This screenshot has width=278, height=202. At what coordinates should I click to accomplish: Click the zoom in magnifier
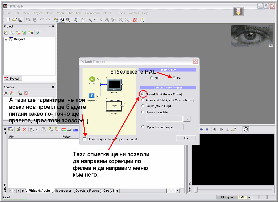click(121, 20)
